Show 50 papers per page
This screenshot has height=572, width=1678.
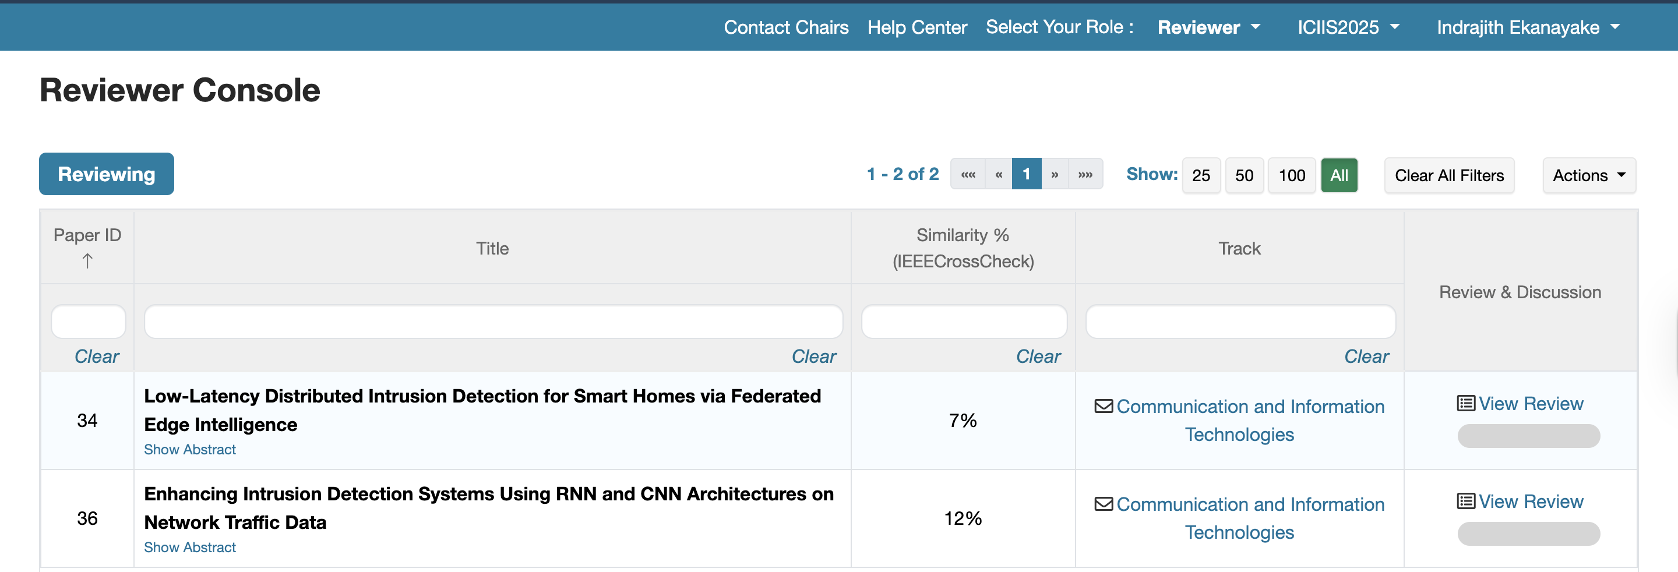1243,175
